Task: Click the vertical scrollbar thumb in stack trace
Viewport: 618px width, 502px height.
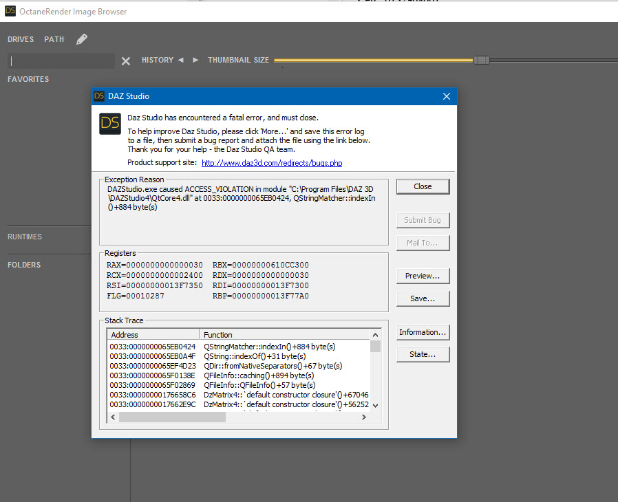Action: point(375,347)
